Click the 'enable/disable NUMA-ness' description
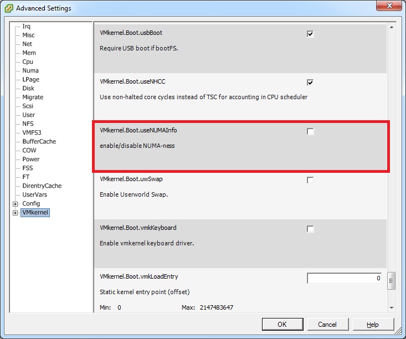This screenshot has height=339, width=406. [x=137, y=146]
